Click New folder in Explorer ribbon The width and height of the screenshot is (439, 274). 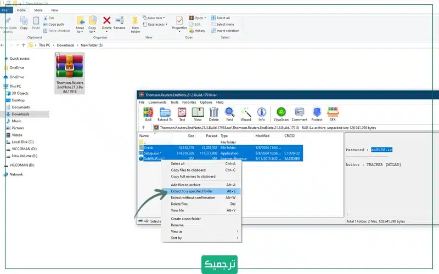click(x=135, y=25)
